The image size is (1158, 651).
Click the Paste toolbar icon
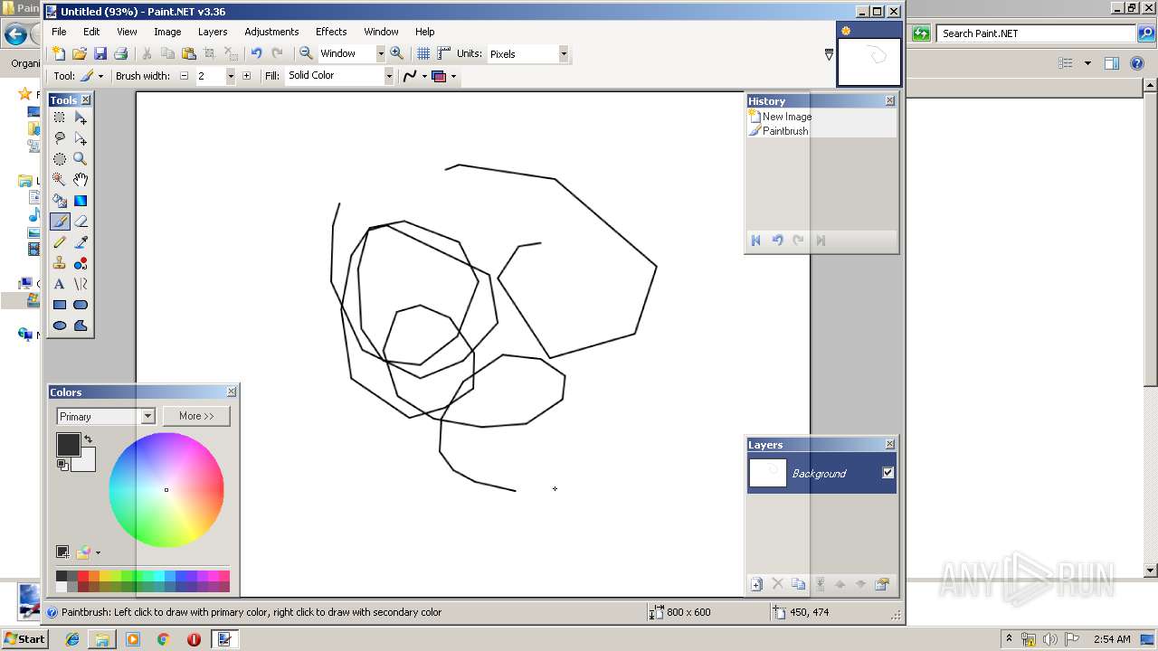189,53
